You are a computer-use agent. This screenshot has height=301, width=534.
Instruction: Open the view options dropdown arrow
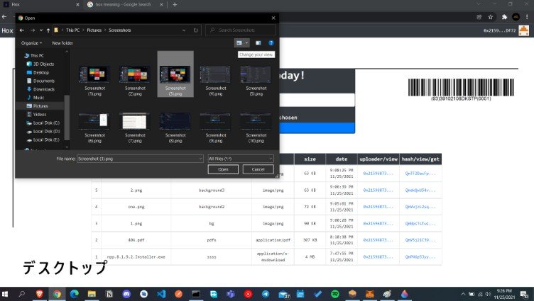tap(246, 42)
